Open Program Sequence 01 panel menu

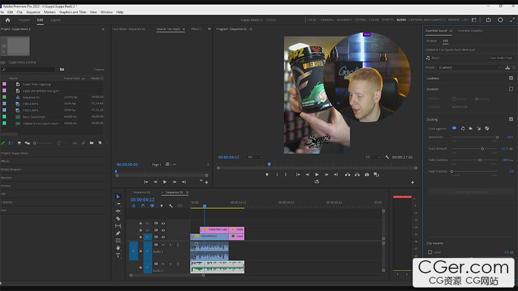pyautogui.click(x=251, y=29)
